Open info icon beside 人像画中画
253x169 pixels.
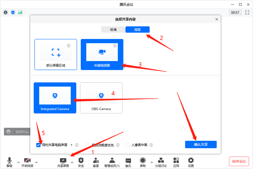click(151, 145)
